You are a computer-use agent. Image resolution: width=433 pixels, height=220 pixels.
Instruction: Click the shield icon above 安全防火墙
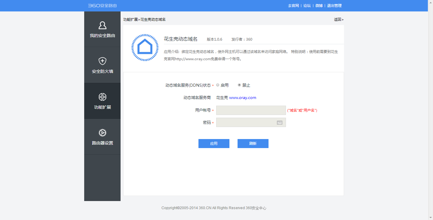point(103,61)
